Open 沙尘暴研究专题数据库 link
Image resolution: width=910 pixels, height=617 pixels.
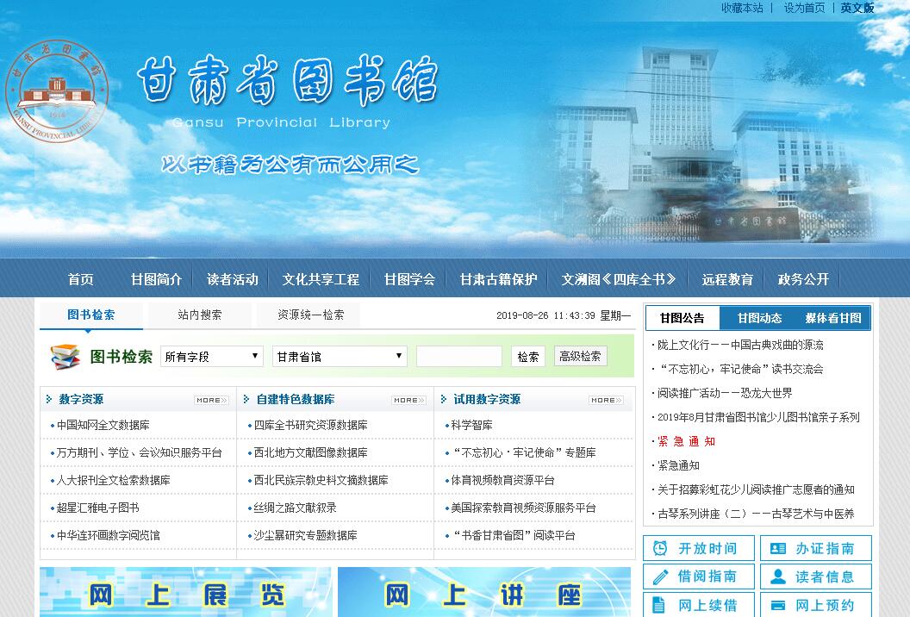tap(305, 535)
